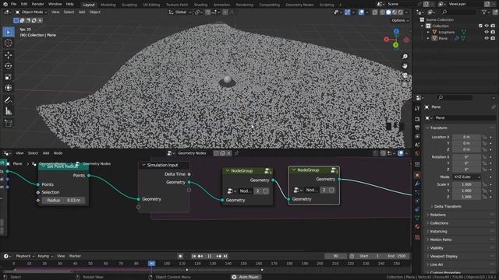This screenshot has height=280, width=499.
Task: Open the Object properties orange square tab
Action: (417, 175)
